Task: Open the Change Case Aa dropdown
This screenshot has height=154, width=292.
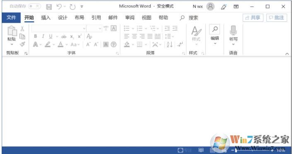Action: [75, 45]
